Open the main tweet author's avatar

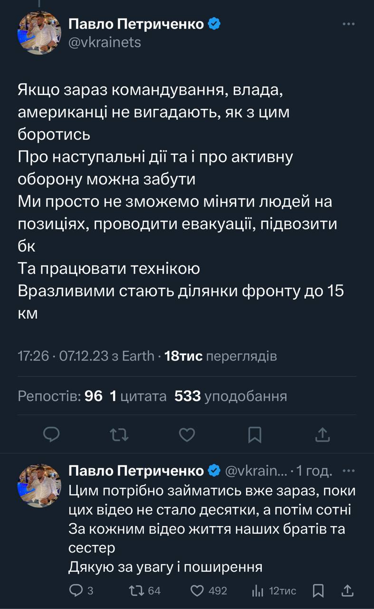click(x=39, y=33)
